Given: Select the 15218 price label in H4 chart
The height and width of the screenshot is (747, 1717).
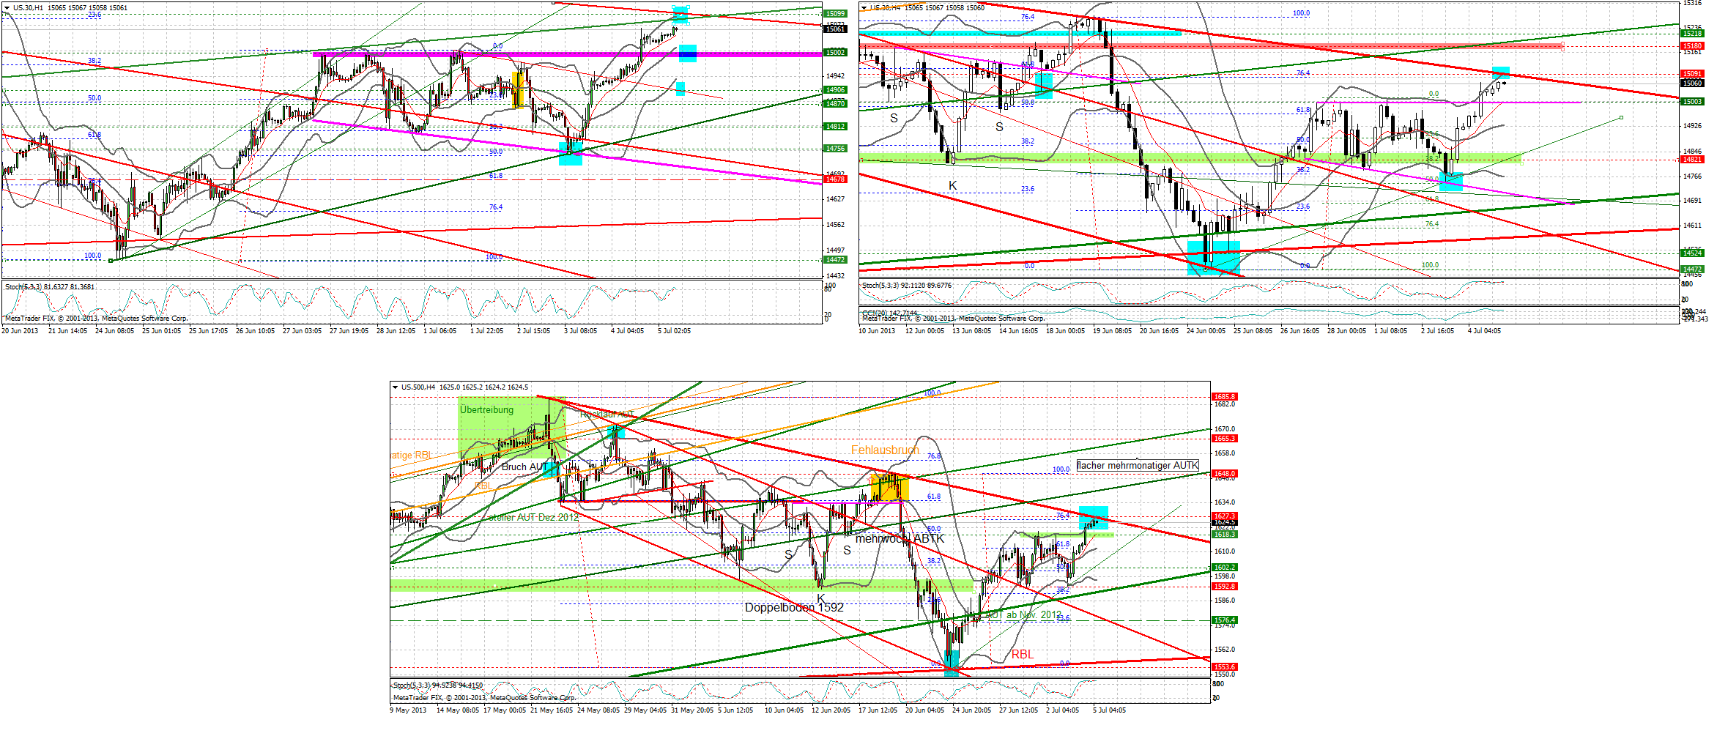Looking at the screenshot, I should pos(1692,34).
